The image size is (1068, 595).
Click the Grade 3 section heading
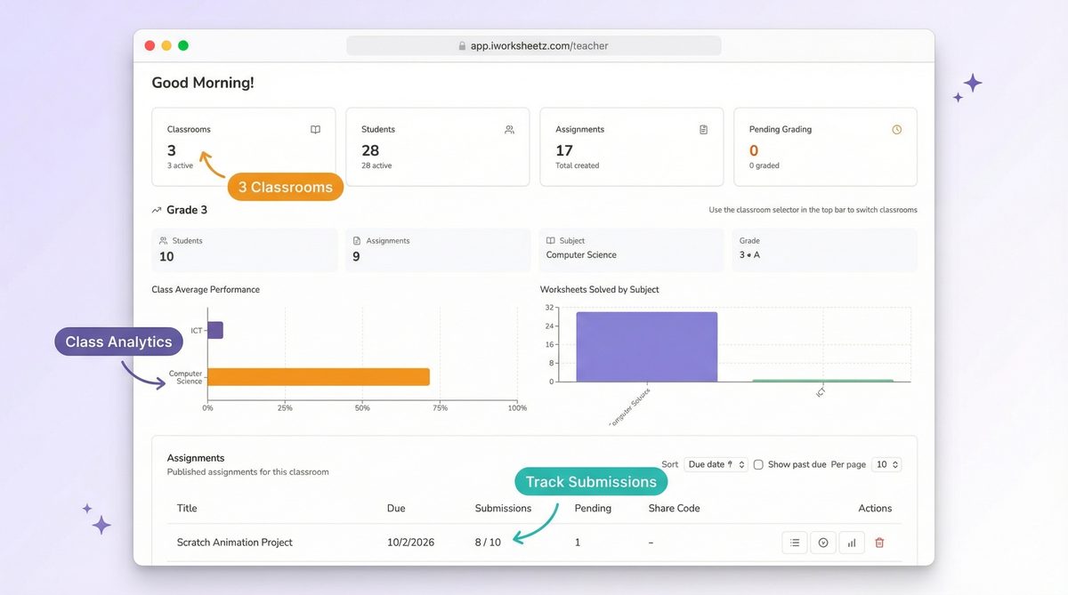pos(187,211)
